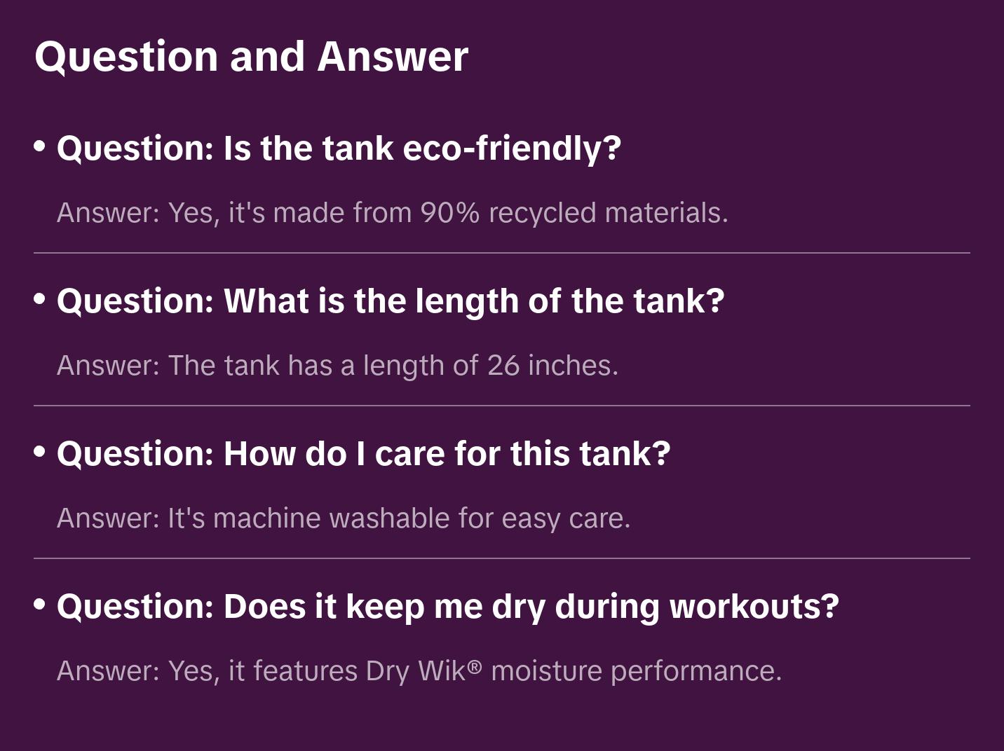This screenshot has height=751, width=1004.
Task: Select the question about staying dry during workouts
Action: point(447,607)
